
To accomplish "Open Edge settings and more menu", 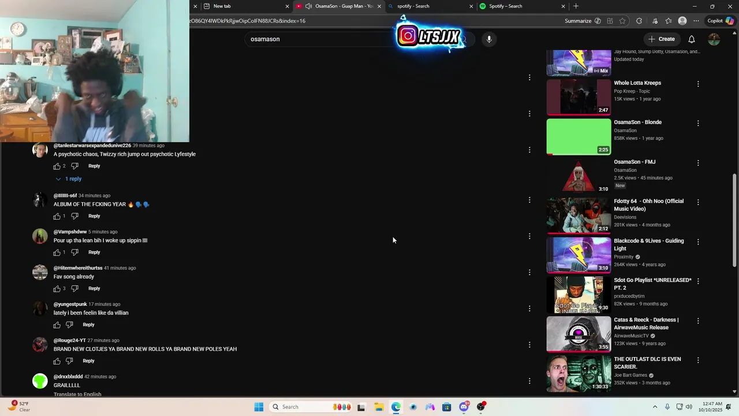I will tap(696, 21).
